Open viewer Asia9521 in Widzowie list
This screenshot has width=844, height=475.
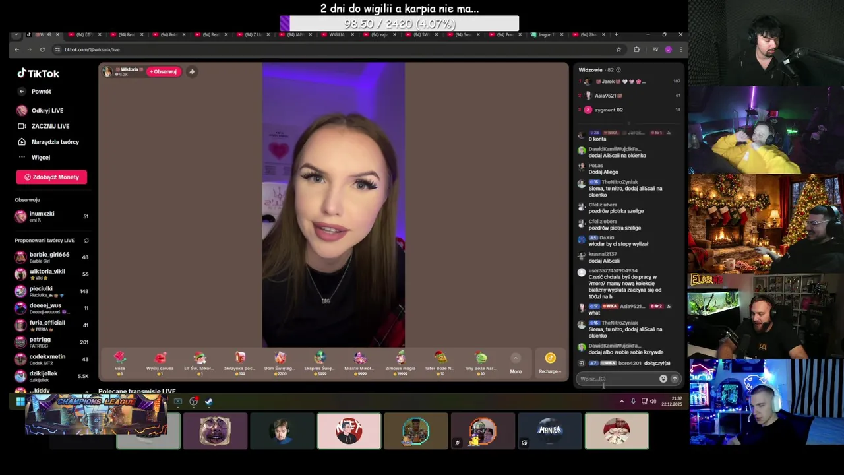pyautogui.click(x=629, y=96)
